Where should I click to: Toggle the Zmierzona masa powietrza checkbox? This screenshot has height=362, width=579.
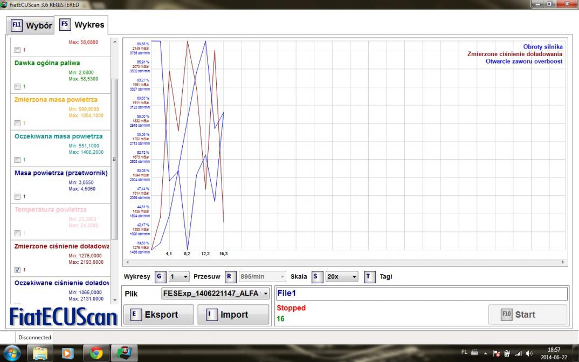tap(17, 123)
